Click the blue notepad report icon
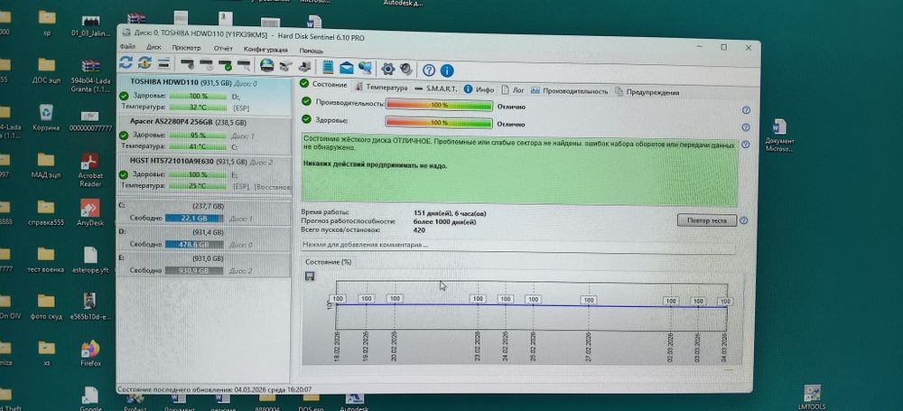This screenshot has width=903, height=411. tap(329, 68)
